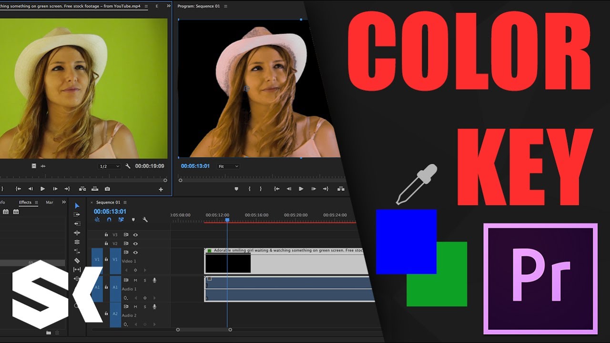Add marker in the timeline header

(133, 220)
